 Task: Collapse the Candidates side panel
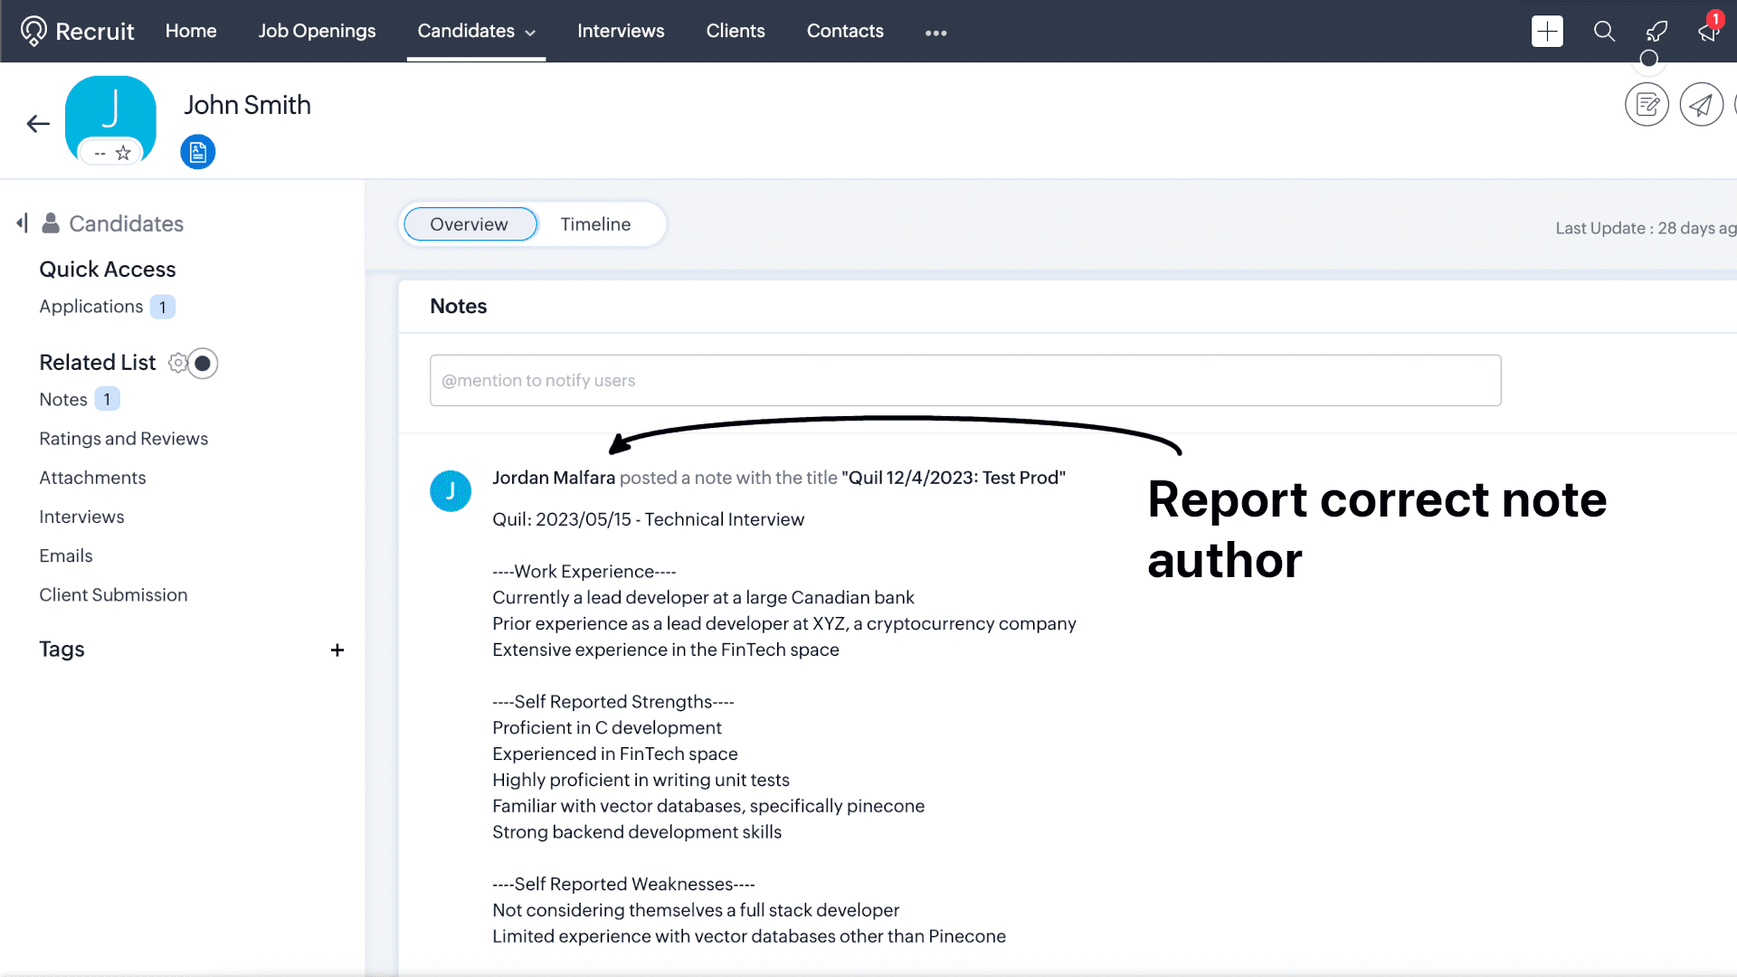click(x=21, y=223)
